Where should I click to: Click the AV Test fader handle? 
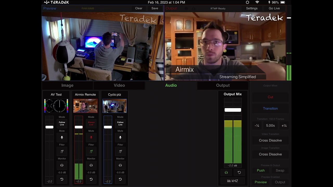[x=49, y=127]
